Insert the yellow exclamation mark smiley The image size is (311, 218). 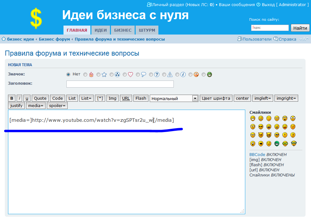point(285,135)
